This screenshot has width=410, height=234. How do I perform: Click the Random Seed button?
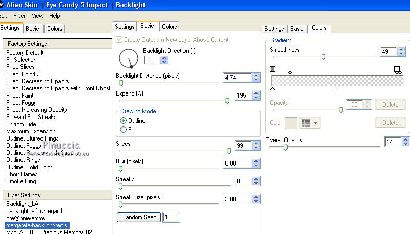point(139,217)
